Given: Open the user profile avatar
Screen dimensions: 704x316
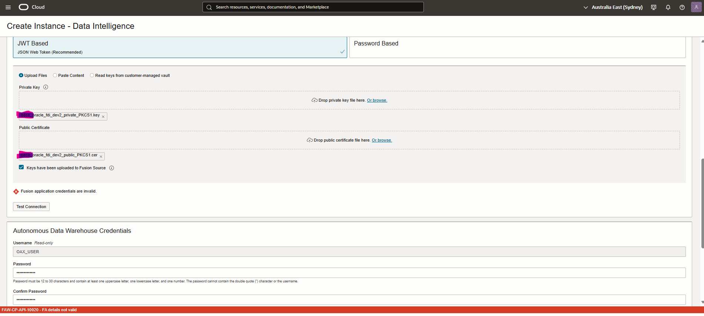Looking at the screenshot, I should pyautogui.click(x=696, y=7).
